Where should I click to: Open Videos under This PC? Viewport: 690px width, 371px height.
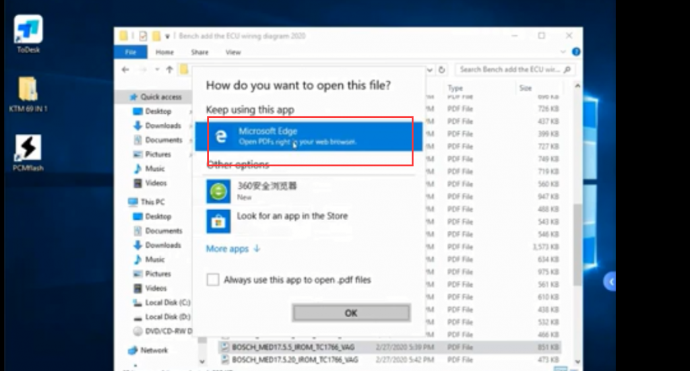[x=156, y=288]
